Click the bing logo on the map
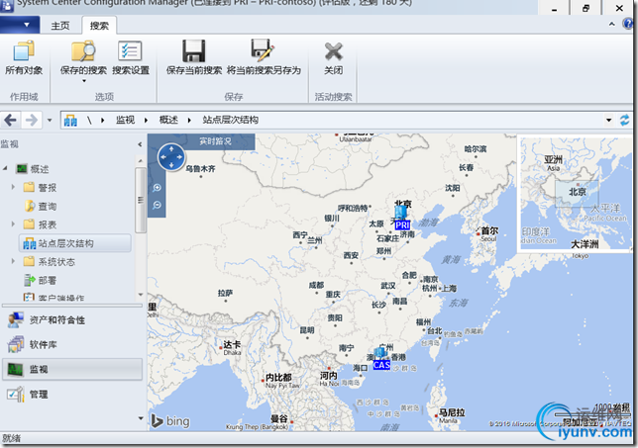This screenshot has width=638, height=448. click(x=170, y=421)
